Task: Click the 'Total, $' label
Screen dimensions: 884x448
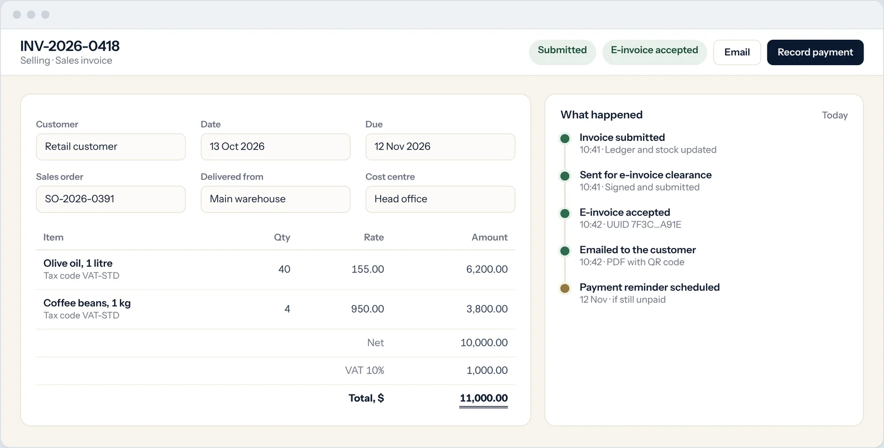Action: [x=366, y=398]
